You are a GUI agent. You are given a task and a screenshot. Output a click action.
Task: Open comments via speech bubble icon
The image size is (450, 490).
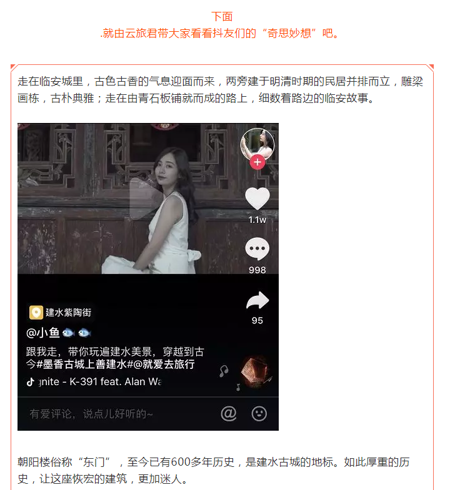257,249
